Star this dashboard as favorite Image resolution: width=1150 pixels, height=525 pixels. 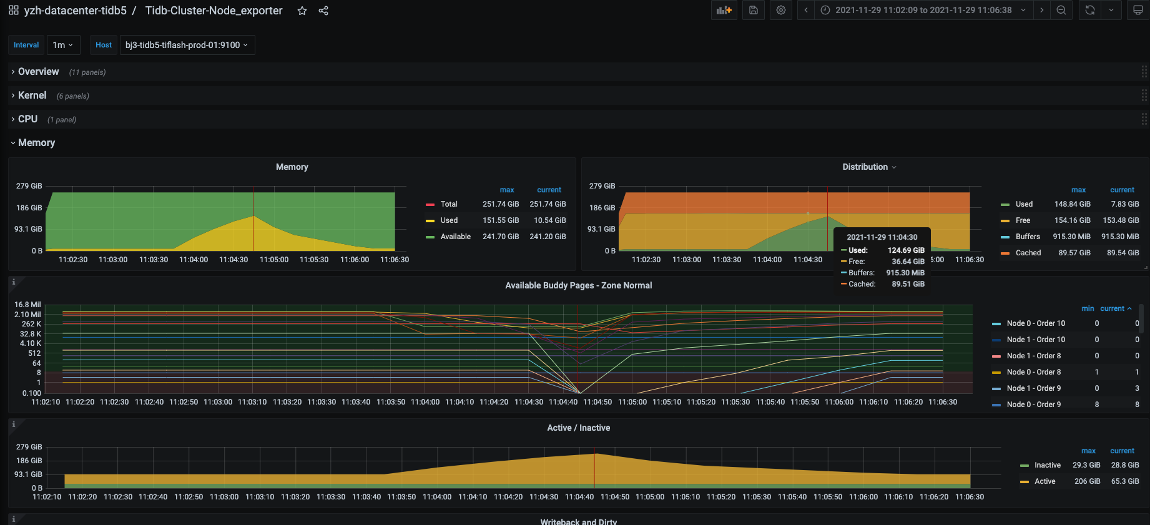pos(302,11)
